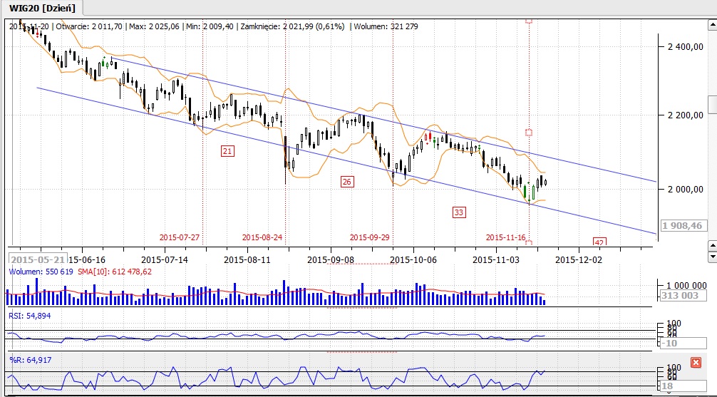Click the 2015-07-27 red date label

(180, 237)
